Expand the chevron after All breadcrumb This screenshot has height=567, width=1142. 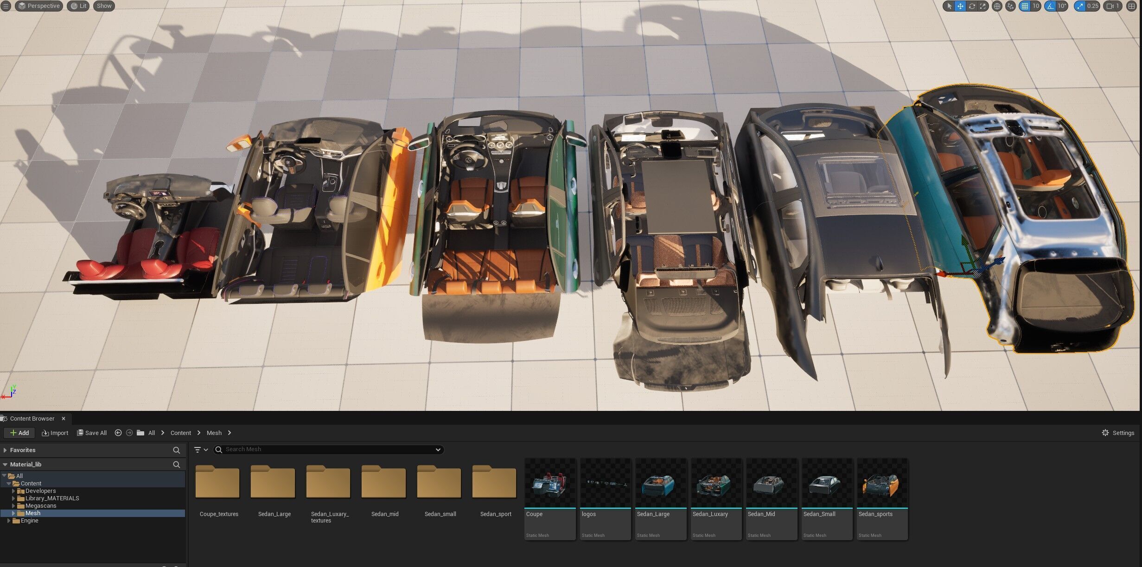pos(163,433)
